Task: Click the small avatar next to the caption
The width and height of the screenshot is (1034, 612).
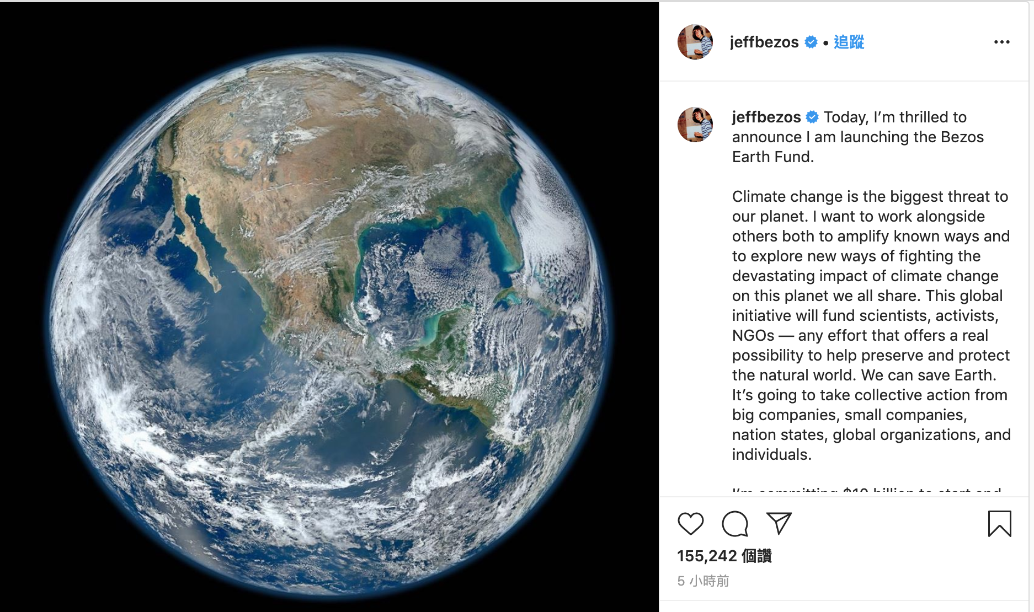Action: (695, 125)
